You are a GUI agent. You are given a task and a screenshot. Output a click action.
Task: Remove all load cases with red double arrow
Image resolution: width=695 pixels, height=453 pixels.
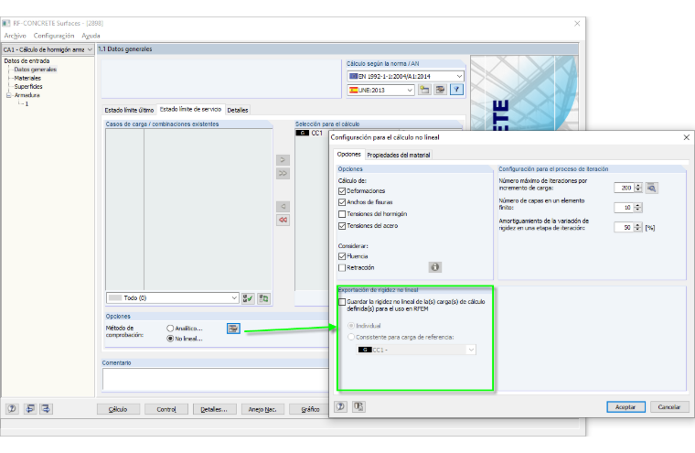coord(283,220)
